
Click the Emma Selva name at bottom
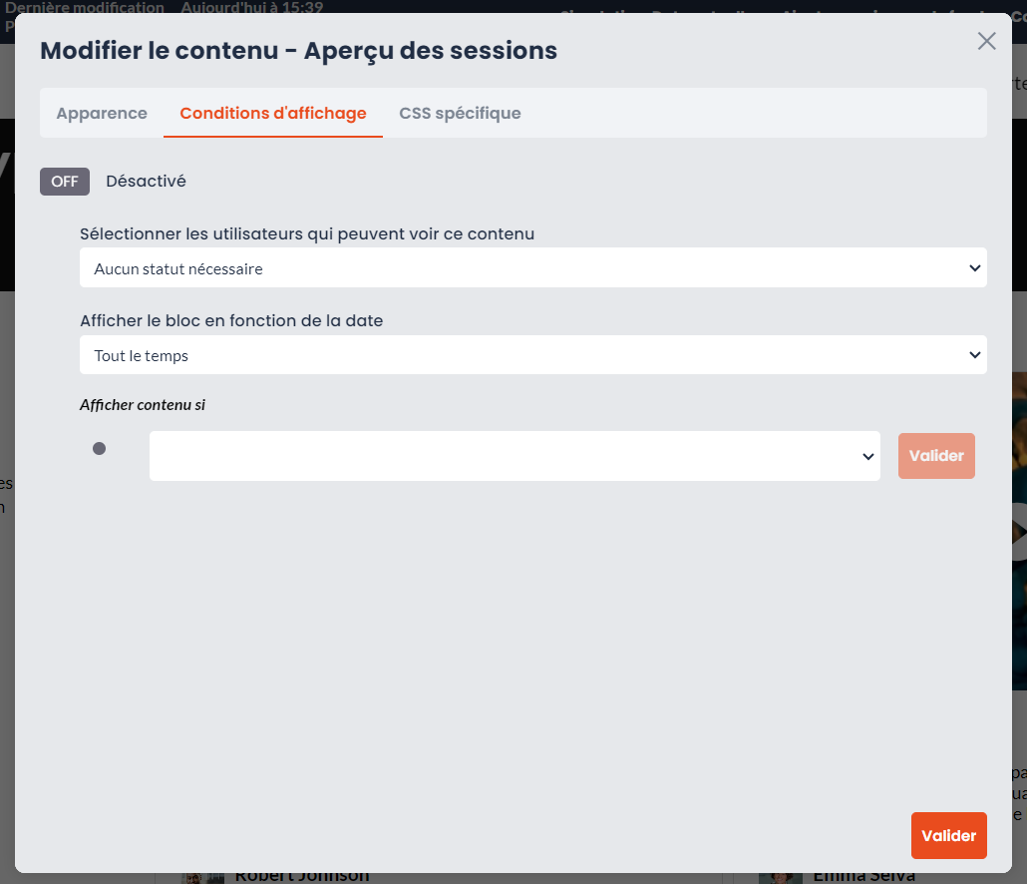[x=863, y=877]
